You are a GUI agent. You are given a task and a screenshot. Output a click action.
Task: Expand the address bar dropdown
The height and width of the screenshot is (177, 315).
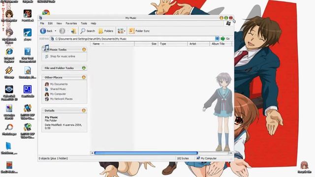217,38
